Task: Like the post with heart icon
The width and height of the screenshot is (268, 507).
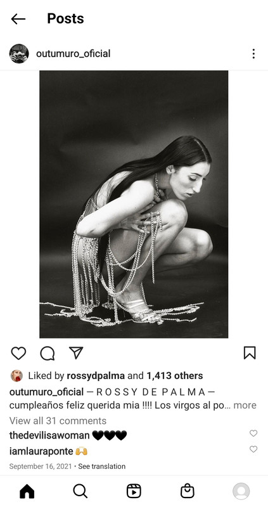Action: [18, 353]
